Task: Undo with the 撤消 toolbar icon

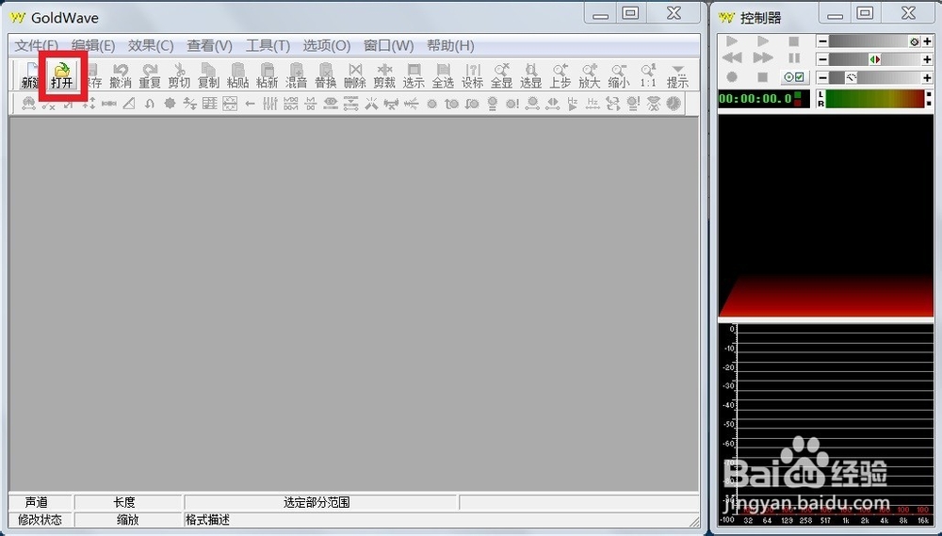Action: (121, 75)
